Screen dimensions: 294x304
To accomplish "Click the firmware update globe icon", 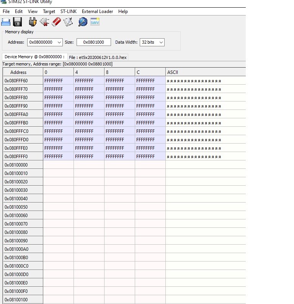I will tap(83, 22).
